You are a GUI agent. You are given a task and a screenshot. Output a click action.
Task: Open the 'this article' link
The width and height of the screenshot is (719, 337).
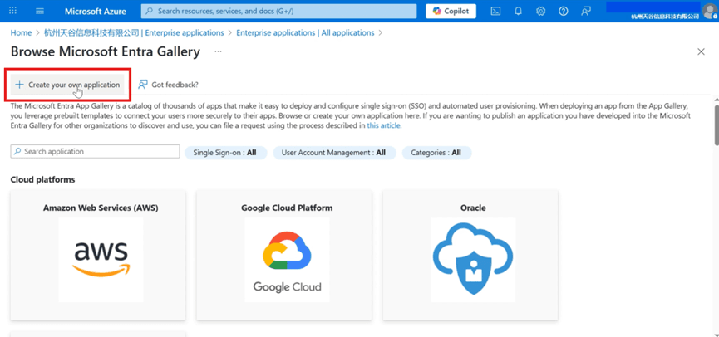384,125
